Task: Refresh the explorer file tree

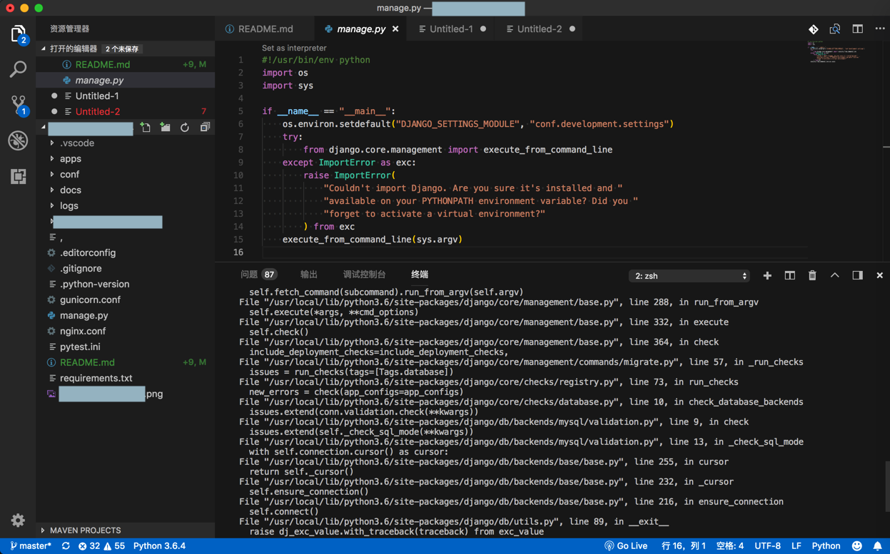Action: click(185, 128)
